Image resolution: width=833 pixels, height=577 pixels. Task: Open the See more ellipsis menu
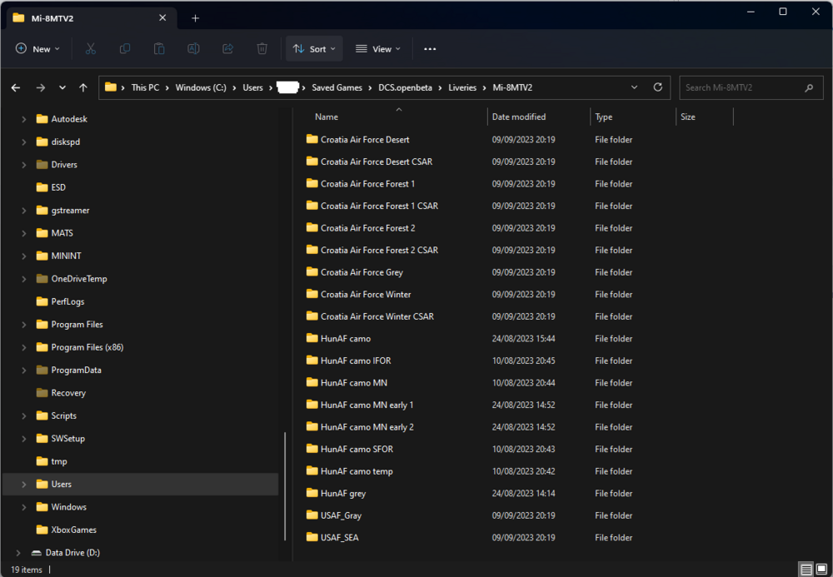coord(430,49)
